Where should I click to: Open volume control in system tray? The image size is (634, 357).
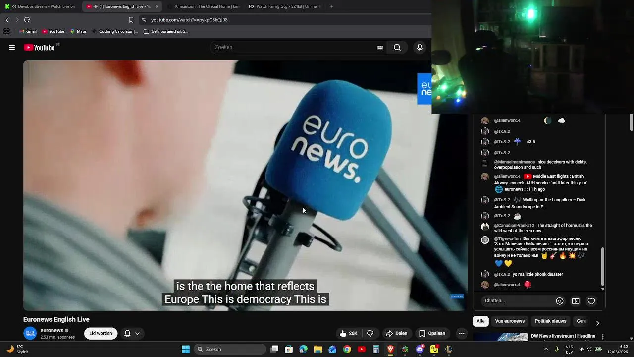(589, 349)
